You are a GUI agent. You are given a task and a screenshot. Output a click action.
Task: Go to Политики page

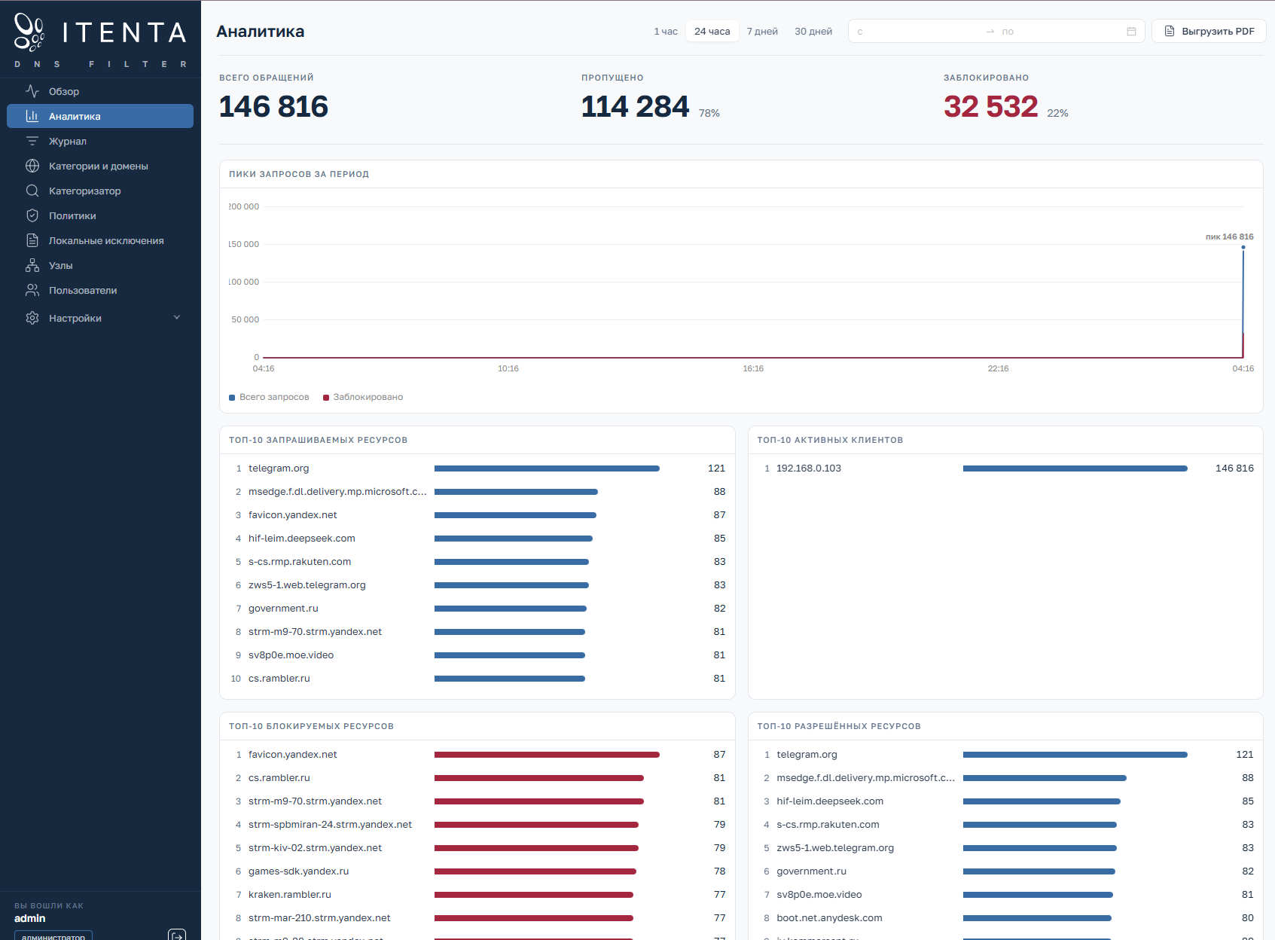pyautogui.click(x=100, y=215)
